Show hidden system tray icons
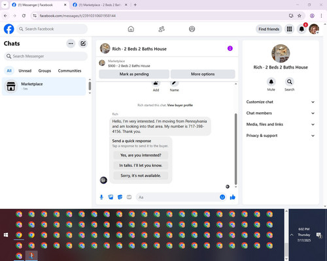The width and height of the screenshot is (327, 261). point(292,235)
